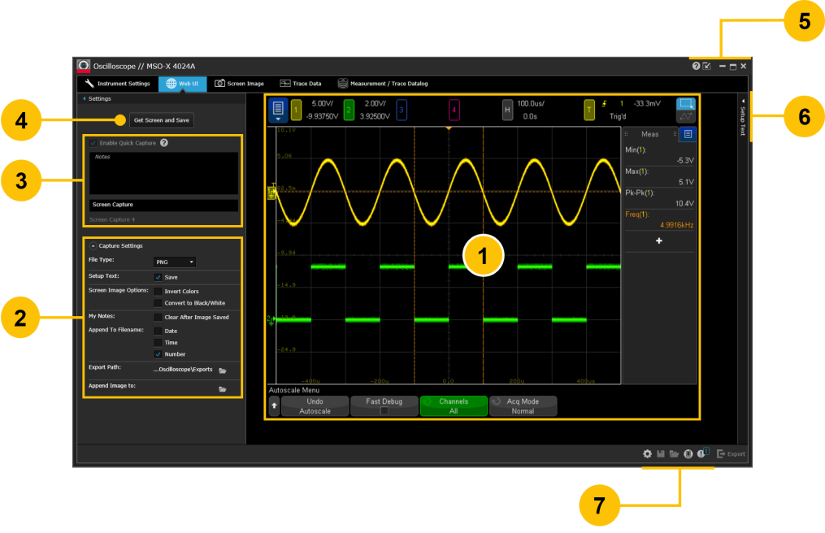Open the Trace Data tab

(300, 83)
